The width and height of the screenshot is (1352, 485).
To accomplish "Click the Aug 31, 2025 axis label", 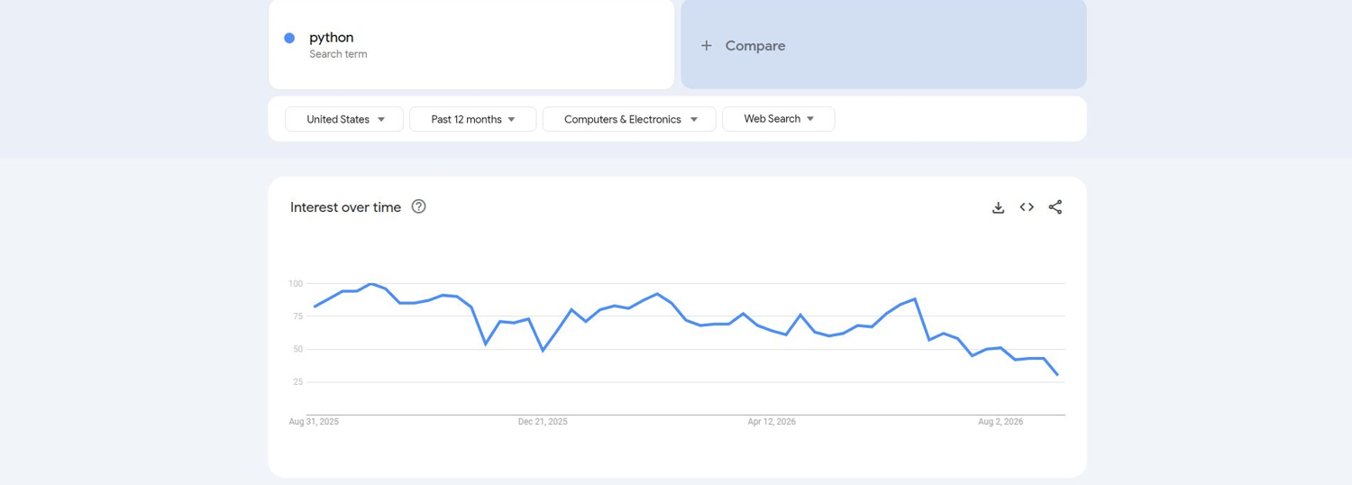I will tap(314, 422).
